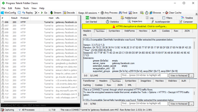Switch to FiddlerScript tab
This screenshot has width=198, height=112.
click(x=129, y=18)
